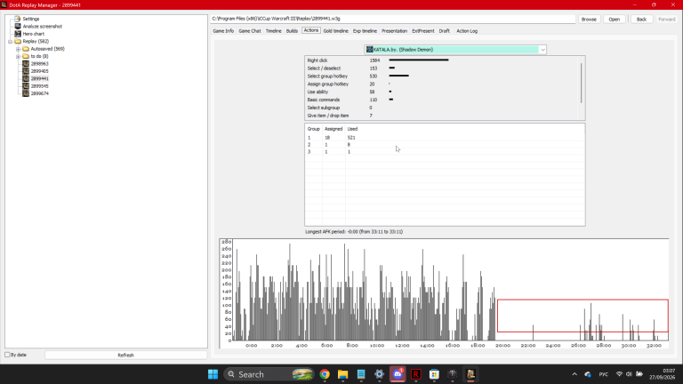Select the Replay folder icon
This screenshot has height=384, width=683.
coord(18,41)
